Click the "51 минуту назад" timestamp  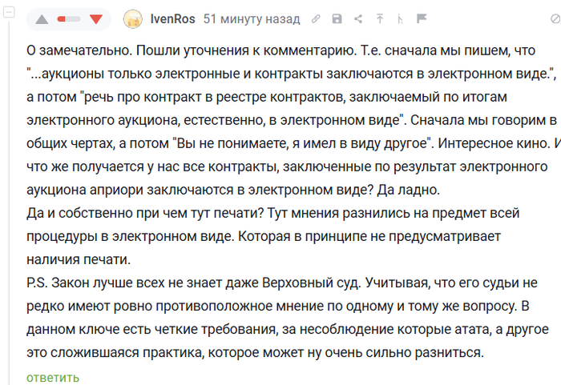tap(251, 18)
